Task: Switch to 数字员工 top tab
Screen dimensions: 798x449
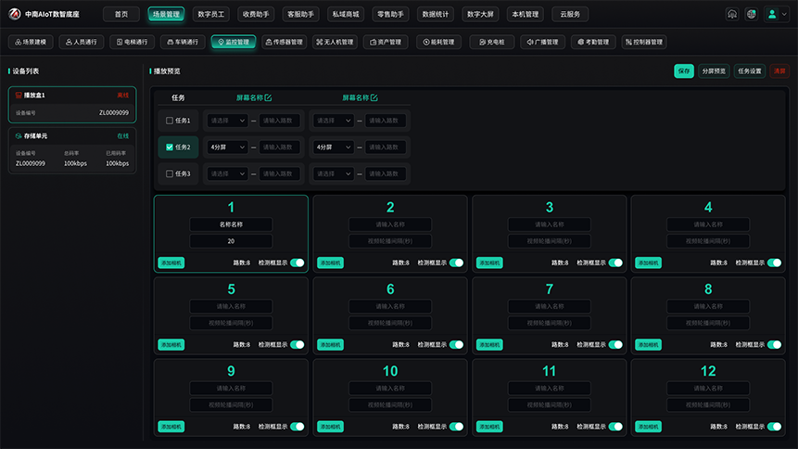Action: coord(210,14)
